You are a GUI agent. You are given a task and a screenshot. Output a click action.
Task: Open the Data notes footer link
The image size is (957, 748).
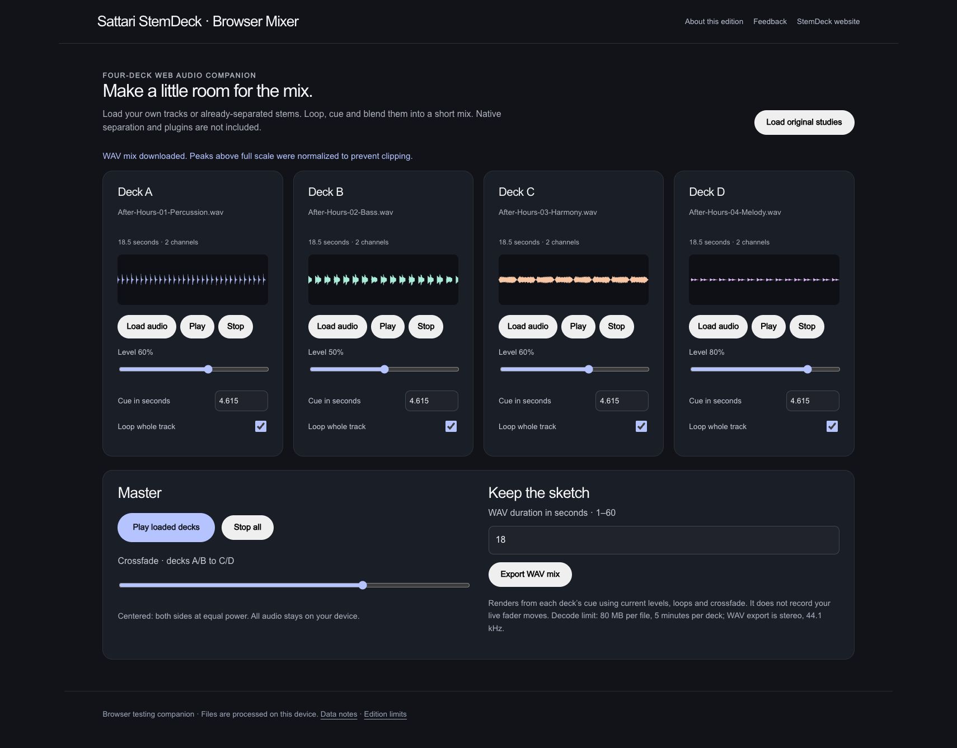tap(339, 714)
